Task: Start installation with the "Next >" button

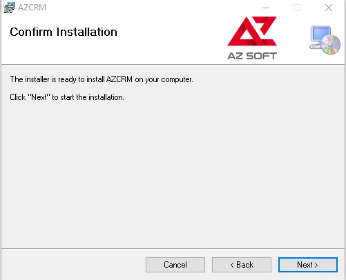Action: pos(308,265)
